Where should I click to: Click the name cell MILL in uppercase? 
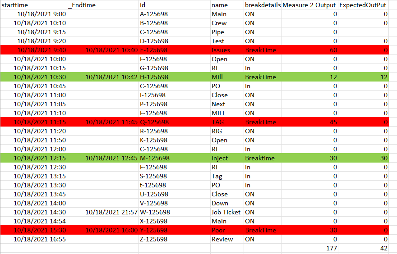227,113
